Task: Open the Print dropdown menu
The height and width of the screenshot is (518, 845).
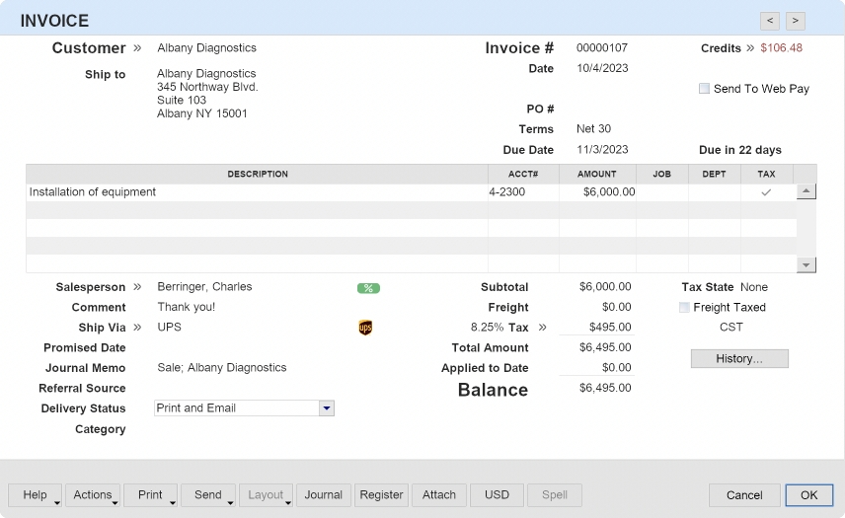Action: click(x=150, y=495)
